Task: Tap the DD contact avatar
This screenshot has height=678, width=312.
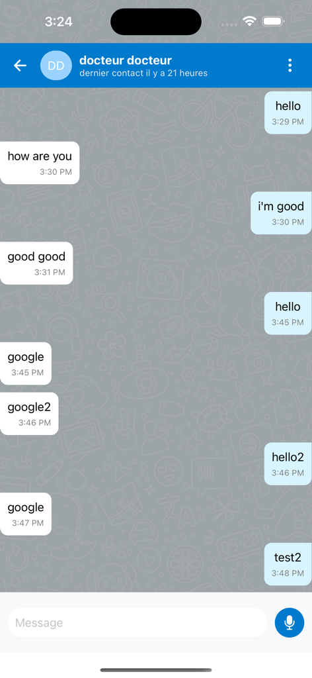Action: coord(56,66)
